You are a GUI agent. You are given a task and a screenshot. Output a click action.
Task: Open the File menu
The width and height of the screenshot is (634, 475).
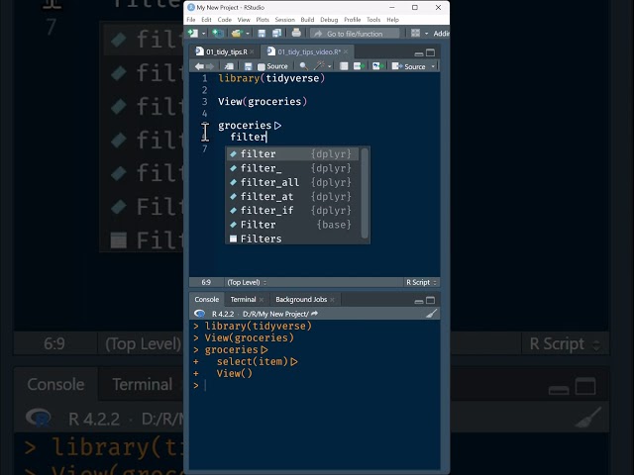[x=191, y=20]
